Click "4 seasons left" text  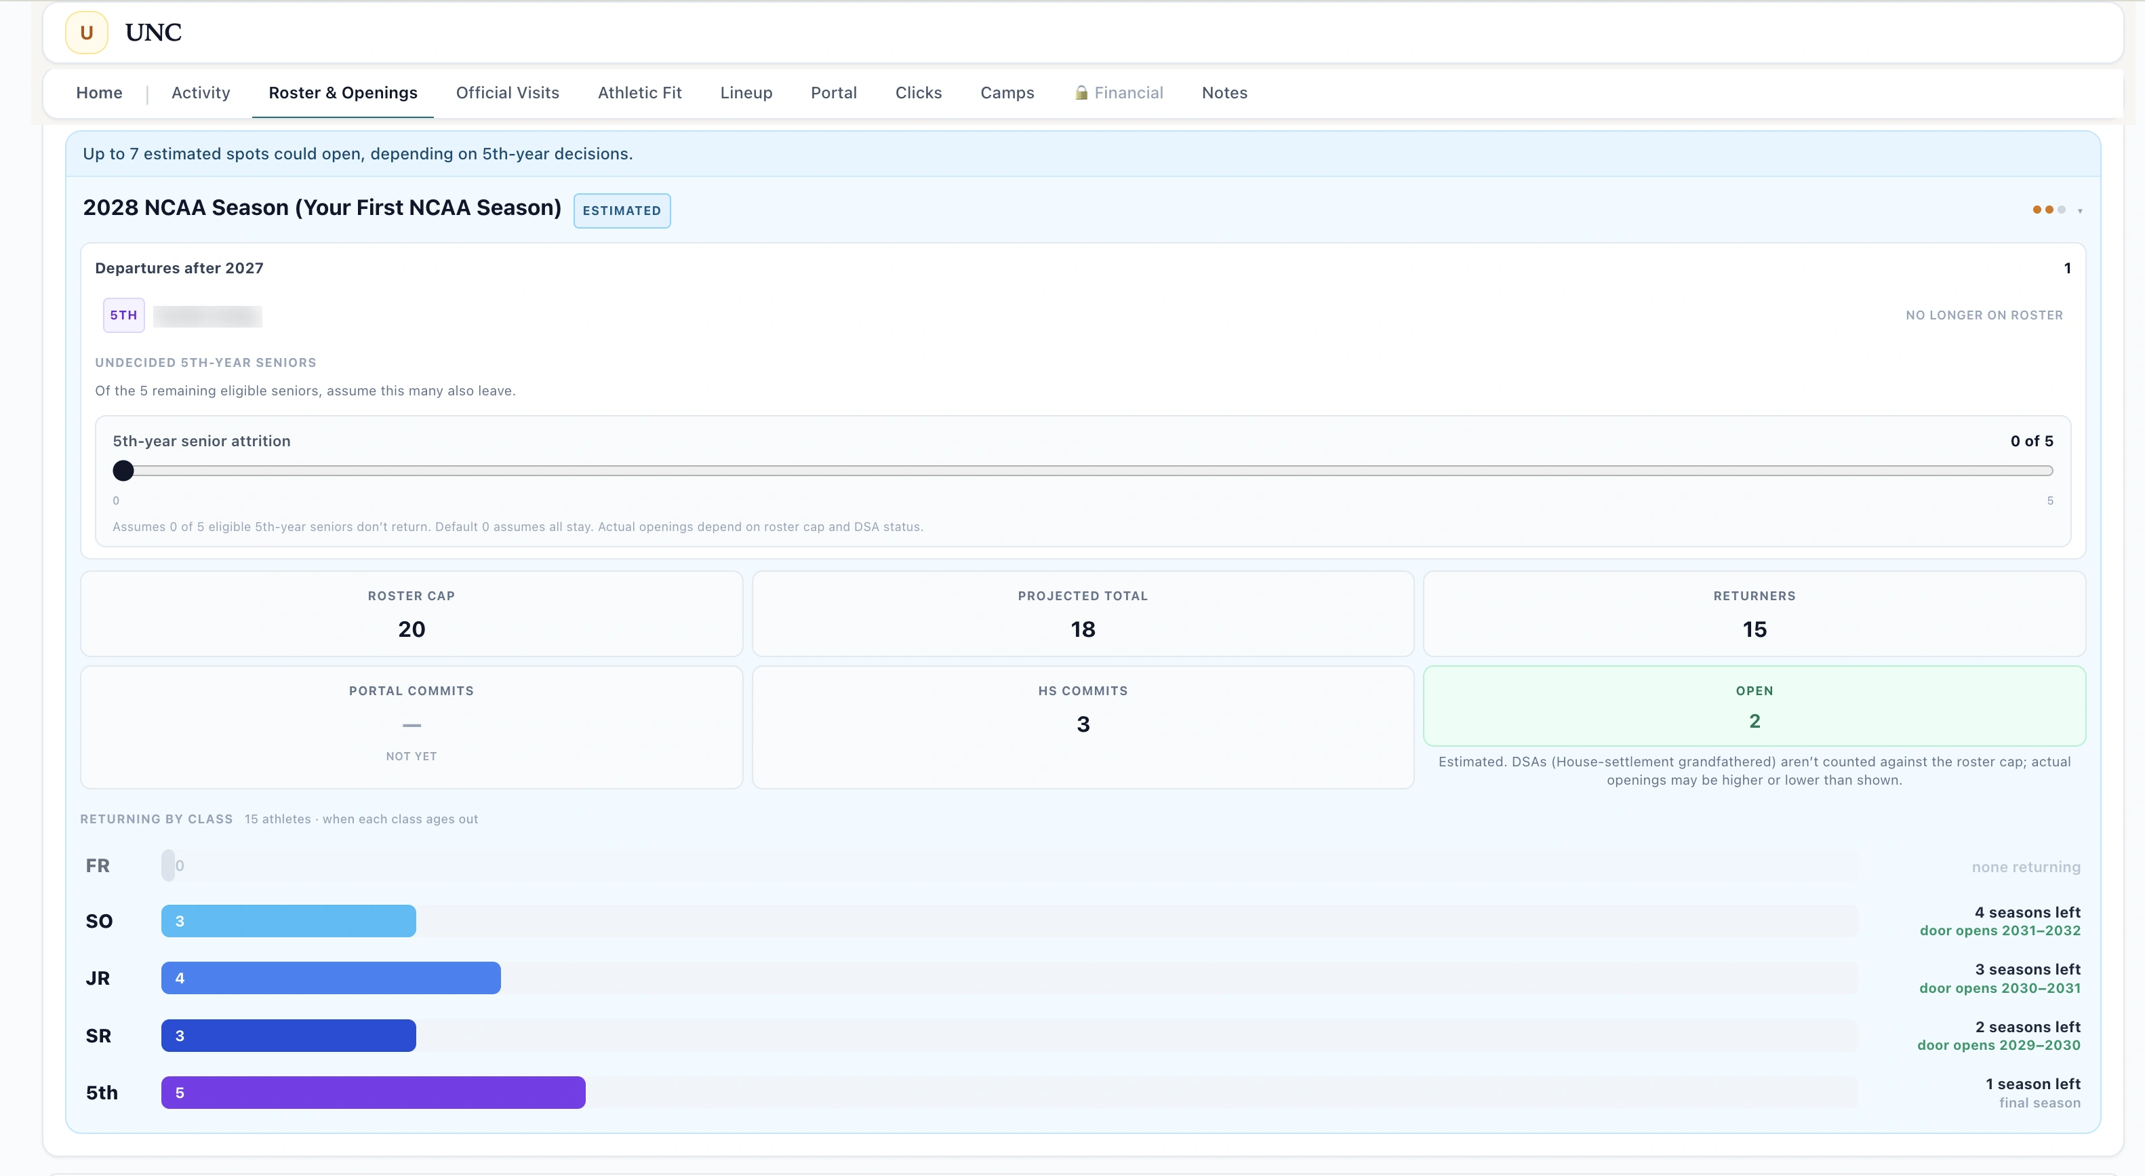click(2028, 912)
